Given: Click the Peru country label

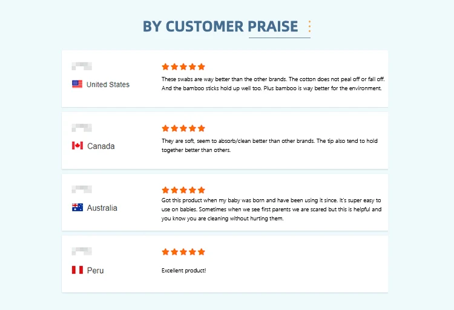Looking at the screenshot, I should [95, 270].
